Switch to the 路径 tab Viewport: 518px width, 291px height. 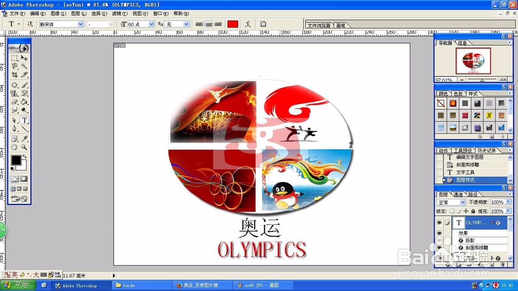click(x=473, y=194)
